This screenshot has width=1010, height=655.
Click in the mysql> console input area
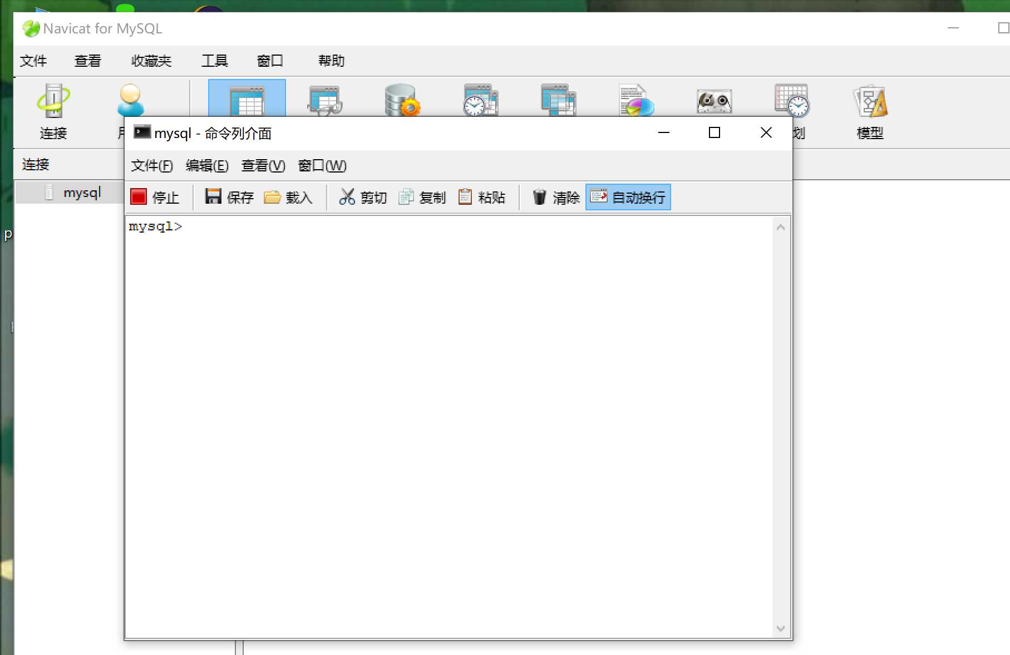(x=449, y=426)
